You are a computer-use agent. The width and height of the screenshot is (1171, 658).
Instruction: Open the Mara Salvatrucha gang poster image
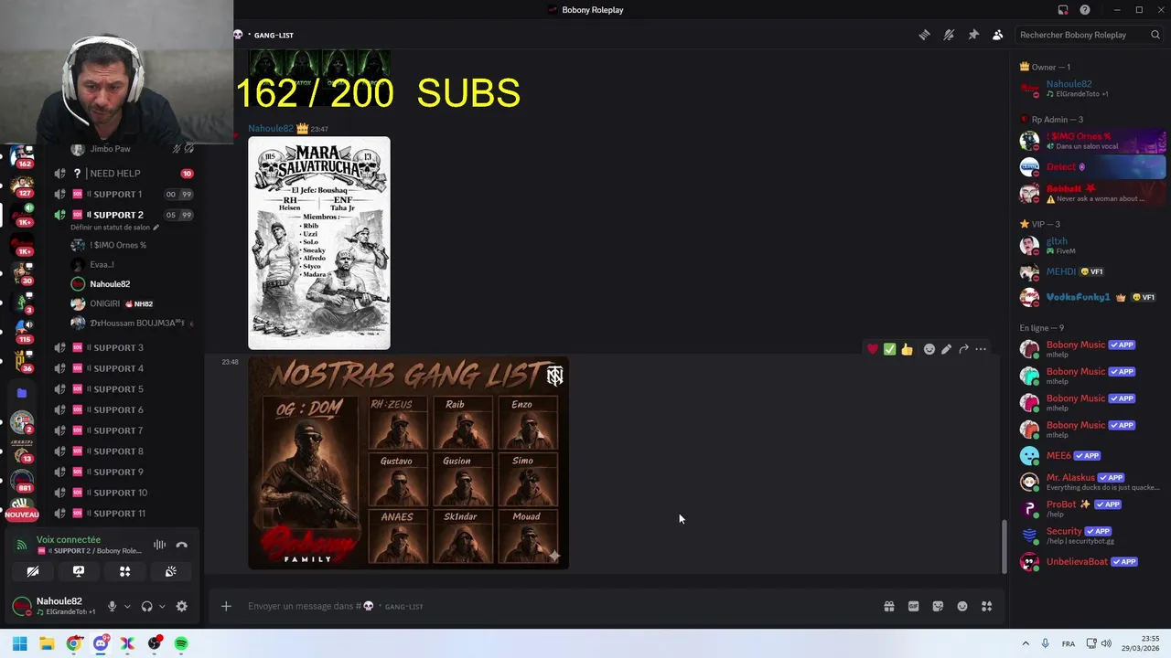[319, 243]
